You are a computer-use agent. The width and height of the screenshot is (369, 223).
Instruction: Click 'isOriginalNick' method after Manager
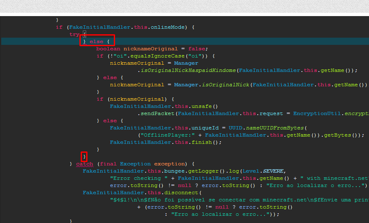pyautogui.click(x=225, y=85)
